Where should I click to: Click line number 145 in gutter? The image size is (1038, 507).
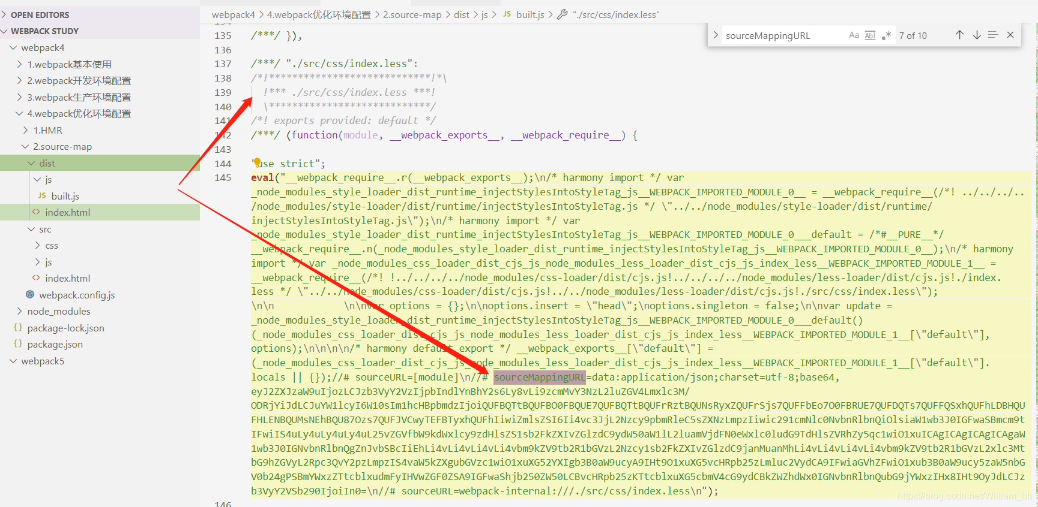click(x=223, y=177)
